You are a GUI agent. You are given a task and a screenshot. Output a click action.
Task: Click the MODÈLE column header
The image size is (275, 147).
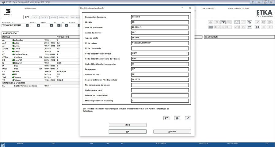point(6,37)
